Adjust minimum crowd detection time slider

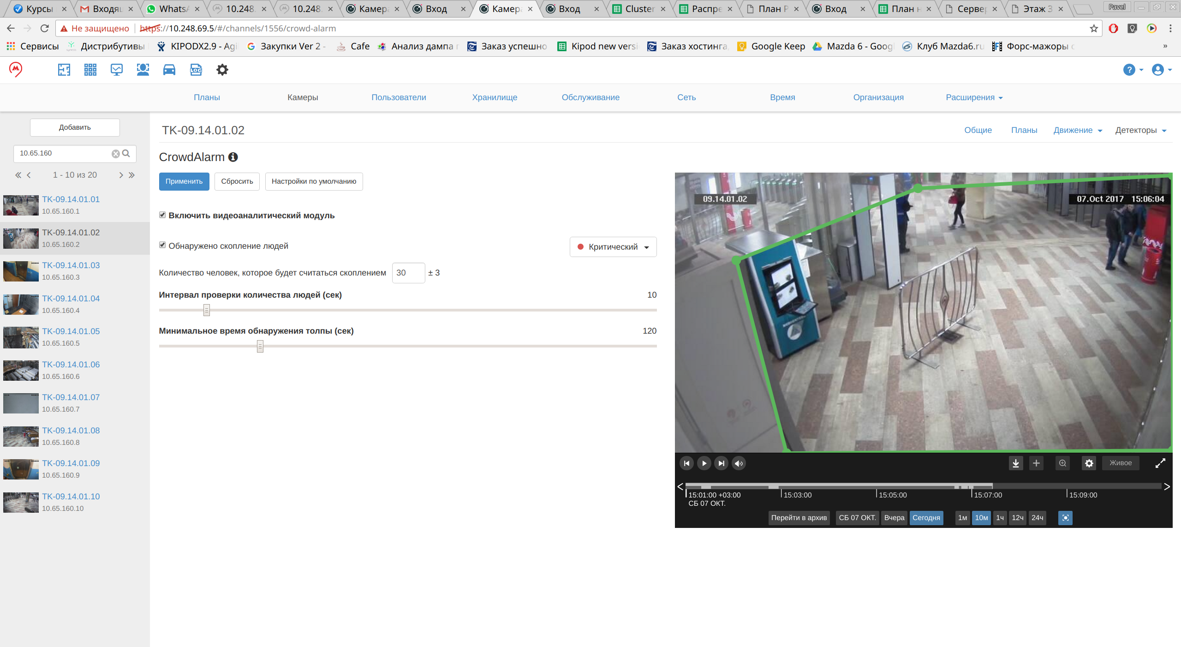[x=260, y=346]
